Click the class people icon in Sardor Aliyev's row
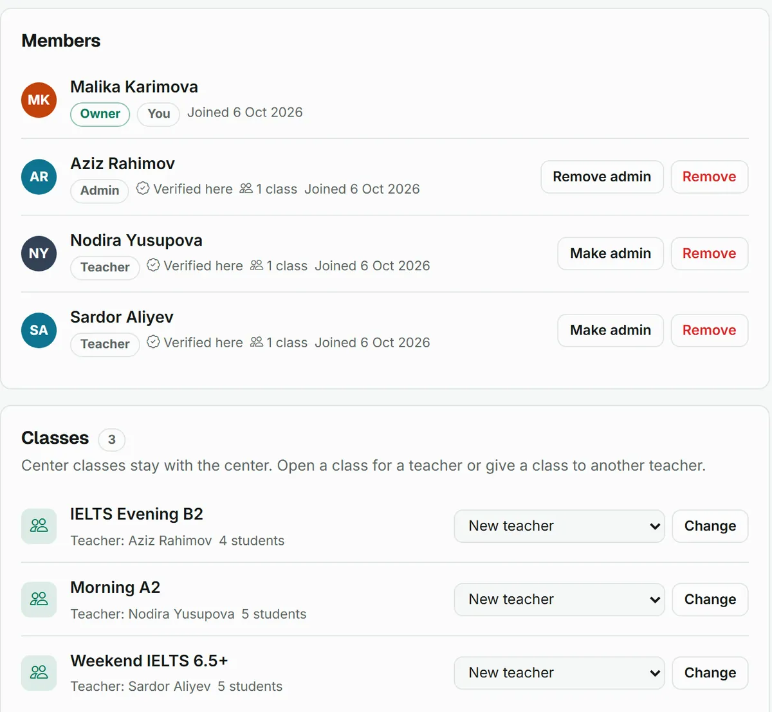 pos(256,342)
